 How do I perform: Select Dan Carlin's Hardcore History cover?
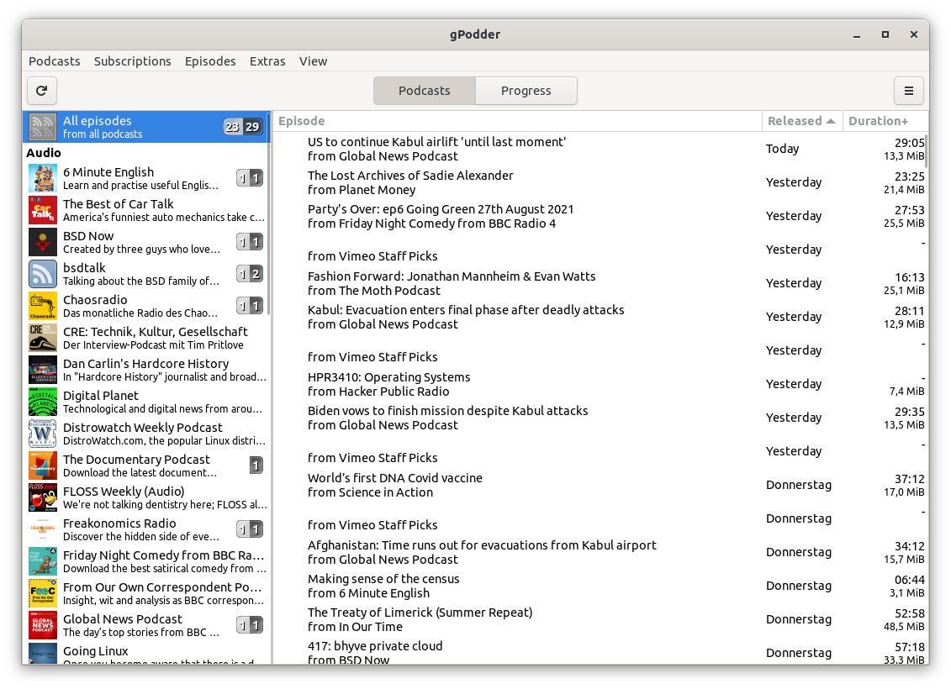point(43,370)
